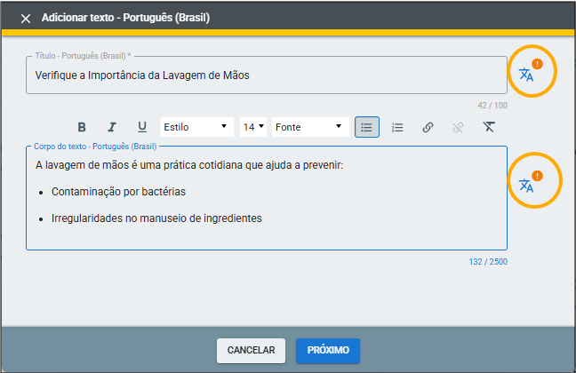Click the translate icon beside the body text
This screenshot has height=373, width=576.
click(526, 185)
